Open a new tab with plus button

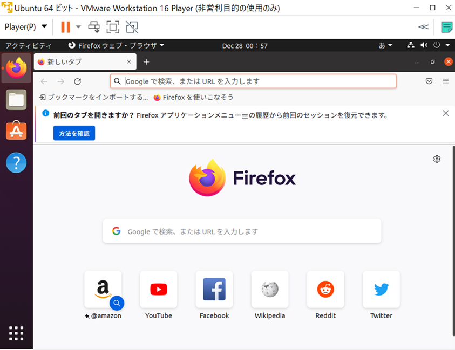(146, 62)
